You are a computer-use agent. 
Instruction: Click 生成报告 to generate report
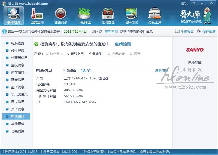click(x=184, y=31)
